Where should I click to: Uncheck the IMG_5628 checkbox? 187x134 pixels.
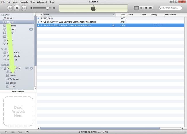click(41, 18)
